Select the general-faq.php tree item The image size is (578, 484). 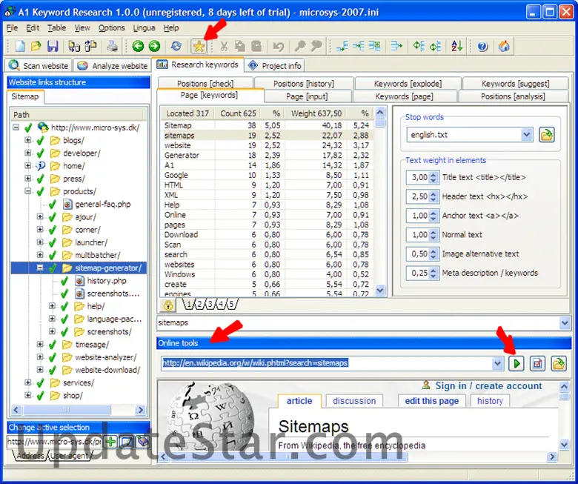[103, 204]
